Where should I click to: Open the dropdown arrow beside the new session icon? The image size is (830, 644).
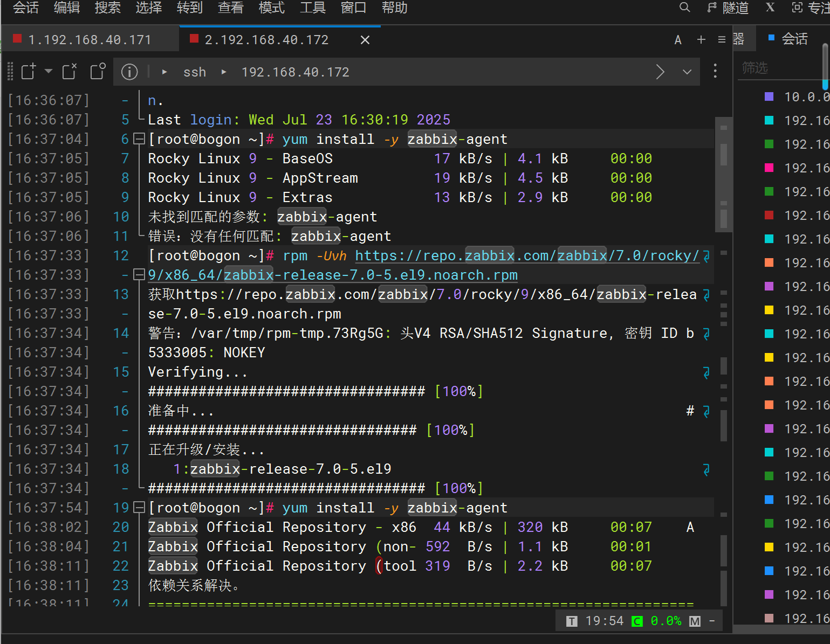(x=48, y=71)
